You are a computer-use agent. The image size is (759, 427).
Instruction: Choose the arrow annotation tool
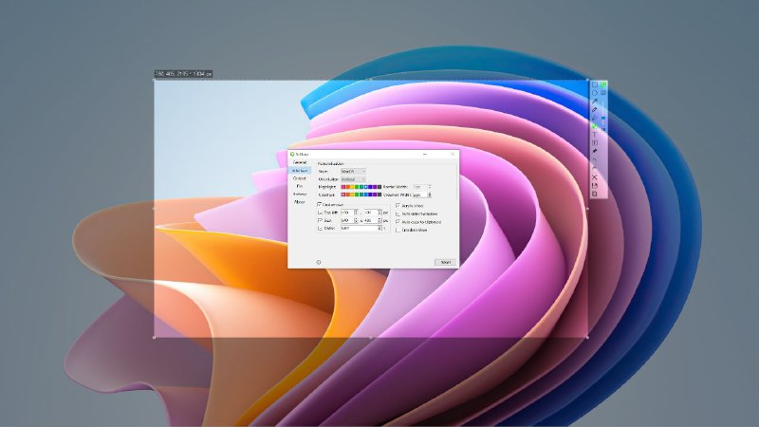click(595, 102)
